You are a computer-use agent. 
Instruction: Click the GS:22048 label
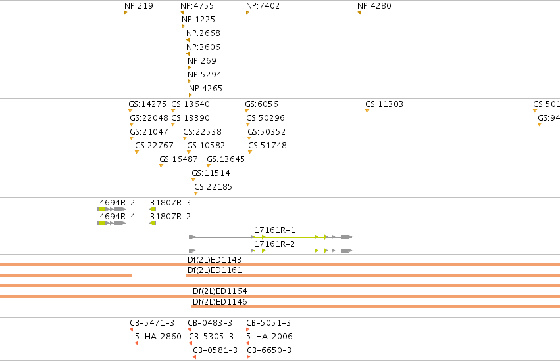pos(149,118)
